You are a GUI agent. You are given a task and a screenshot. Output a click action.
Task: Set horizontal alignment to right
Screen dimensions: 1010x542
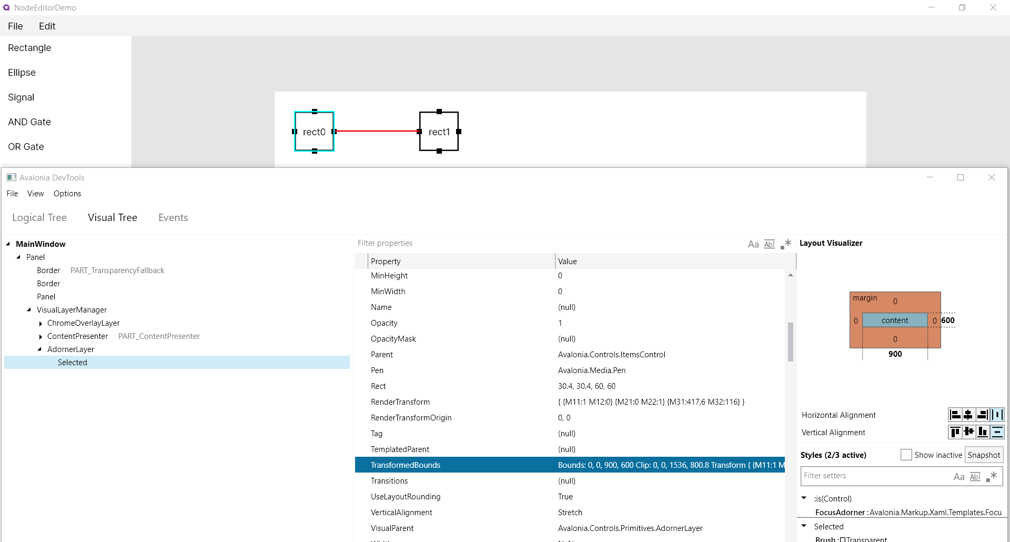[x=982, y=415]
